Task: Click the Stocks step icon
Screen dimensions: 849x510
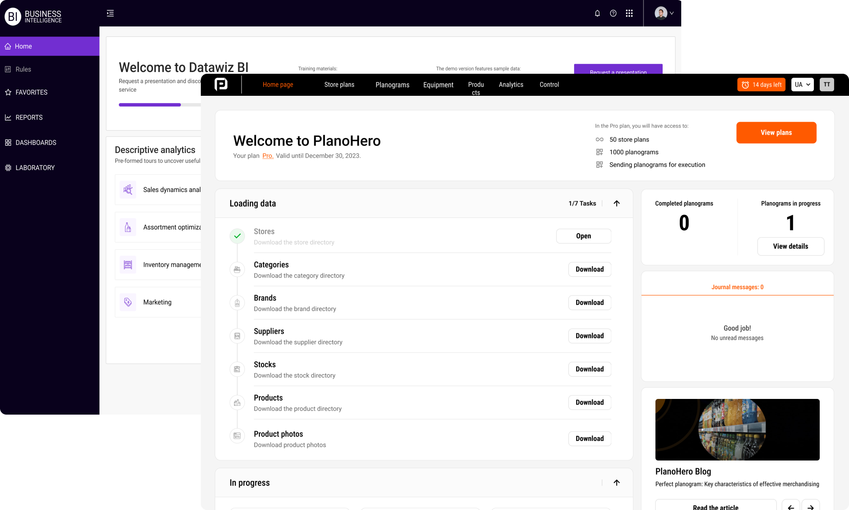Action: [237, 369]
